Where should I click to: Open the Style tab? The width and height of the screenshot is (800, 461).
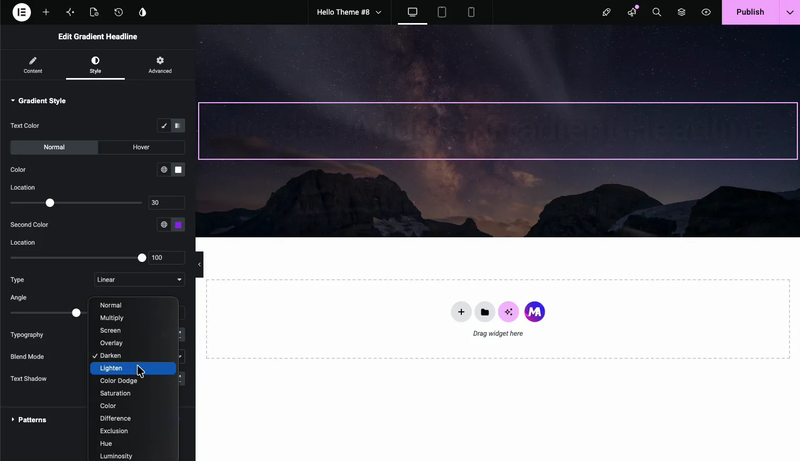click(x=95, y=65)
